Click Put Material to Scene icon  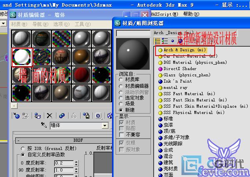click(x=25, y=116)
